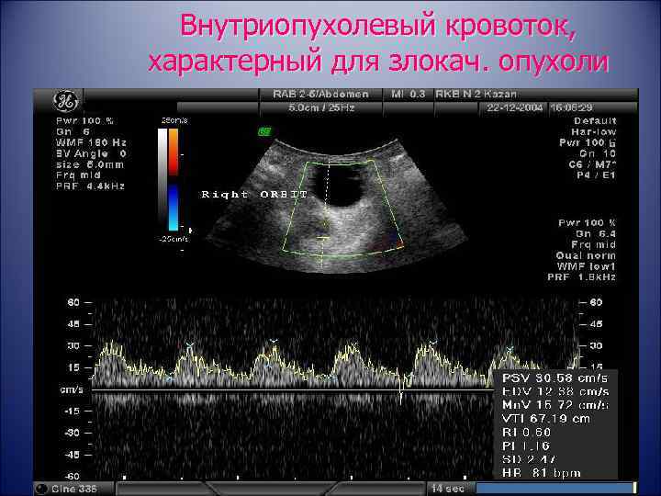Click the slide title word 'Внутриопухолевый'
661x496 pixels.
308,26
